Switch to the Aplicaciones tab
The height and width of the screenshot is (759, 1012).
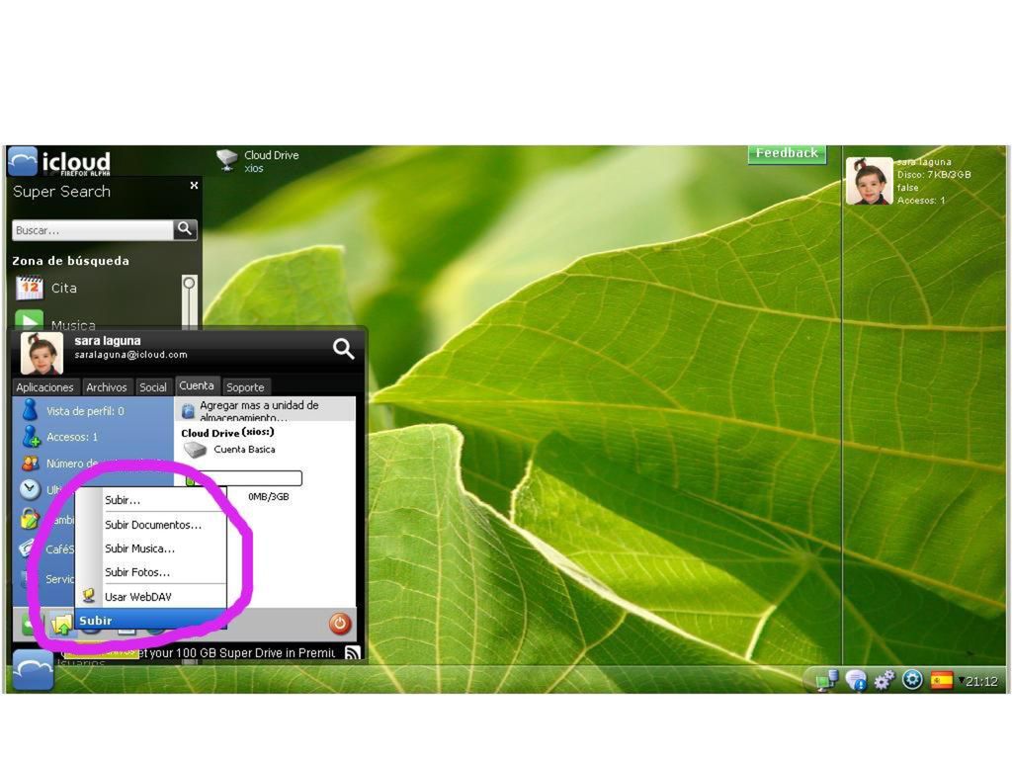click(x=44, y=387)
